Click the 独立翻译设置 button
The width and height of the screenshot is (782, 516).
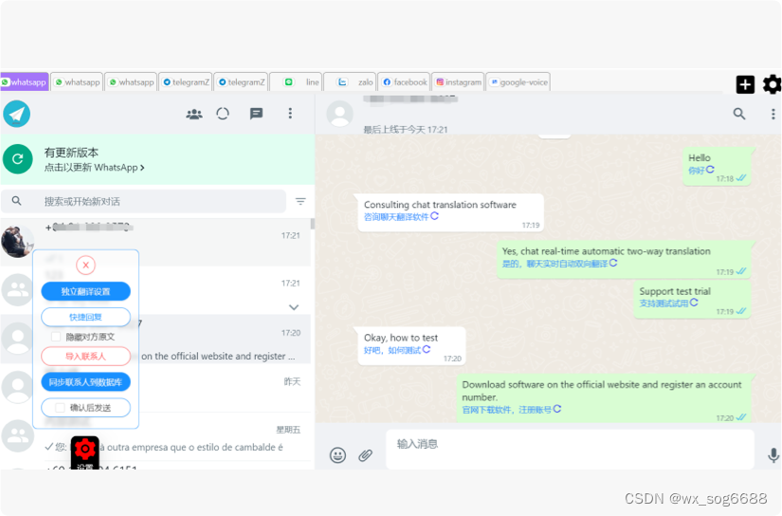[x=85, y=291]
